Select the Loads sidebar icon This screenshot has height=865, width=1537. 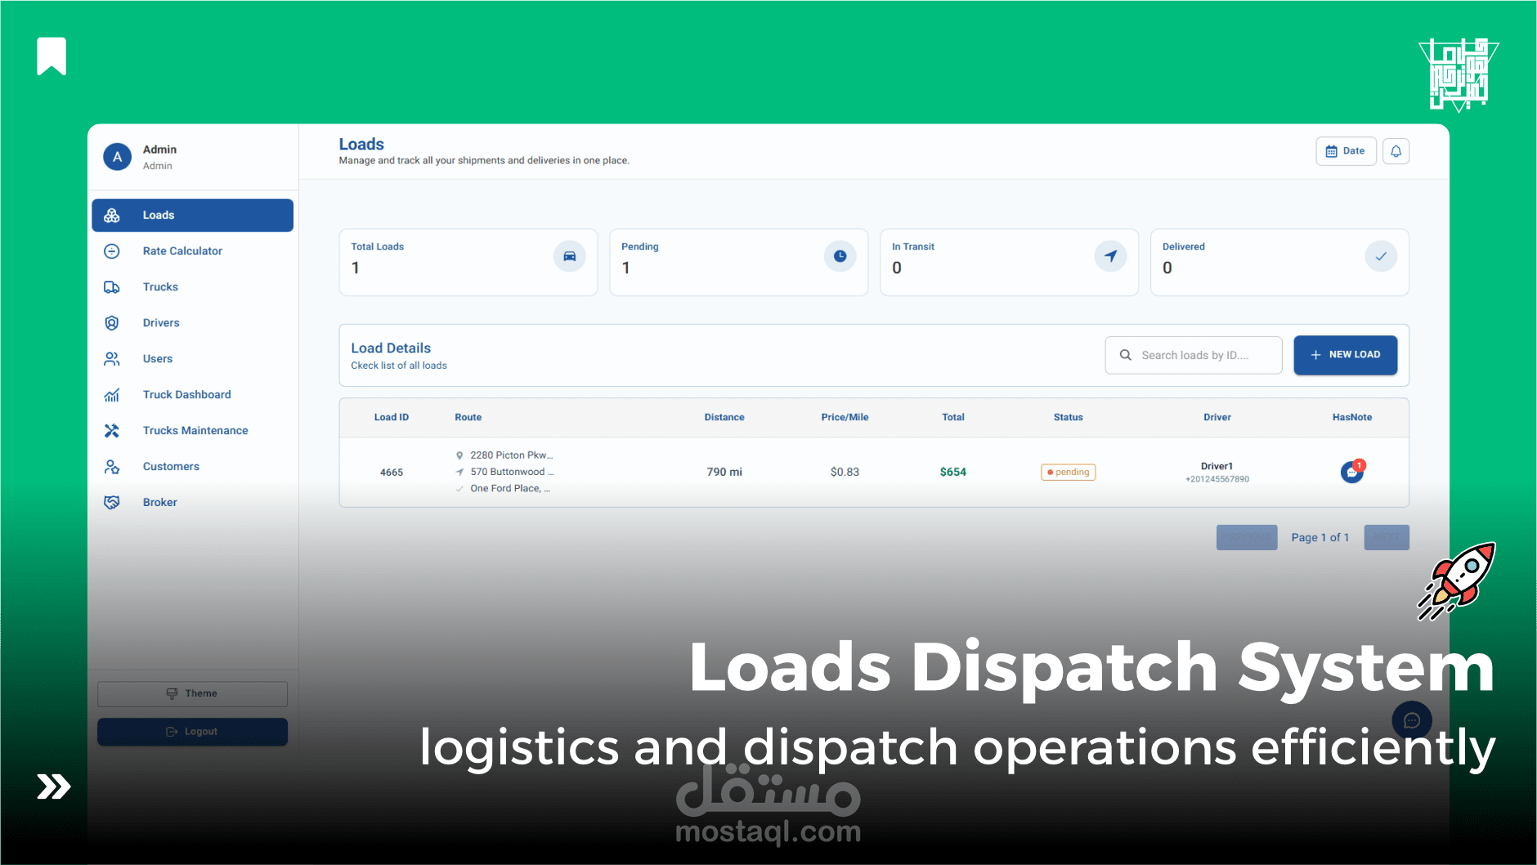[x=112, y=215]
